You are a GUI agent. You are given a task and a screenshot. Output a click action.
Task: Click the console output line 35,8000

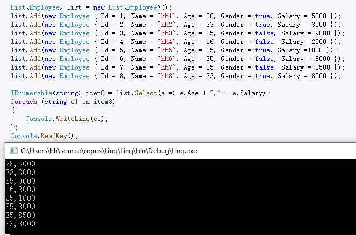[x=20, y=207]
